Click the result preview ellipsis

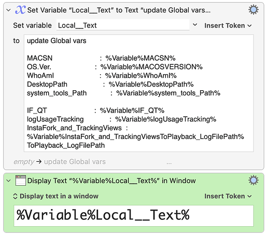[x=169, y=163]
